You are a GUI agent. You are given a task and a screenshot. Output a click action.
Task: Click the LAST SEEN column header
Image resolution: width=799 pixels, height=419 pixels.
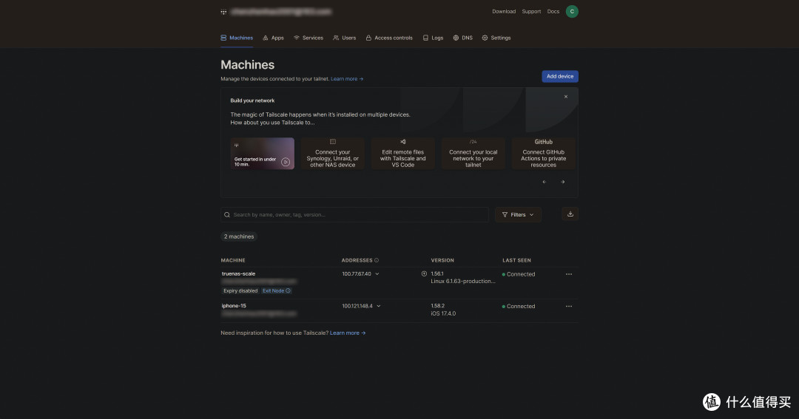tap(516, 260)
